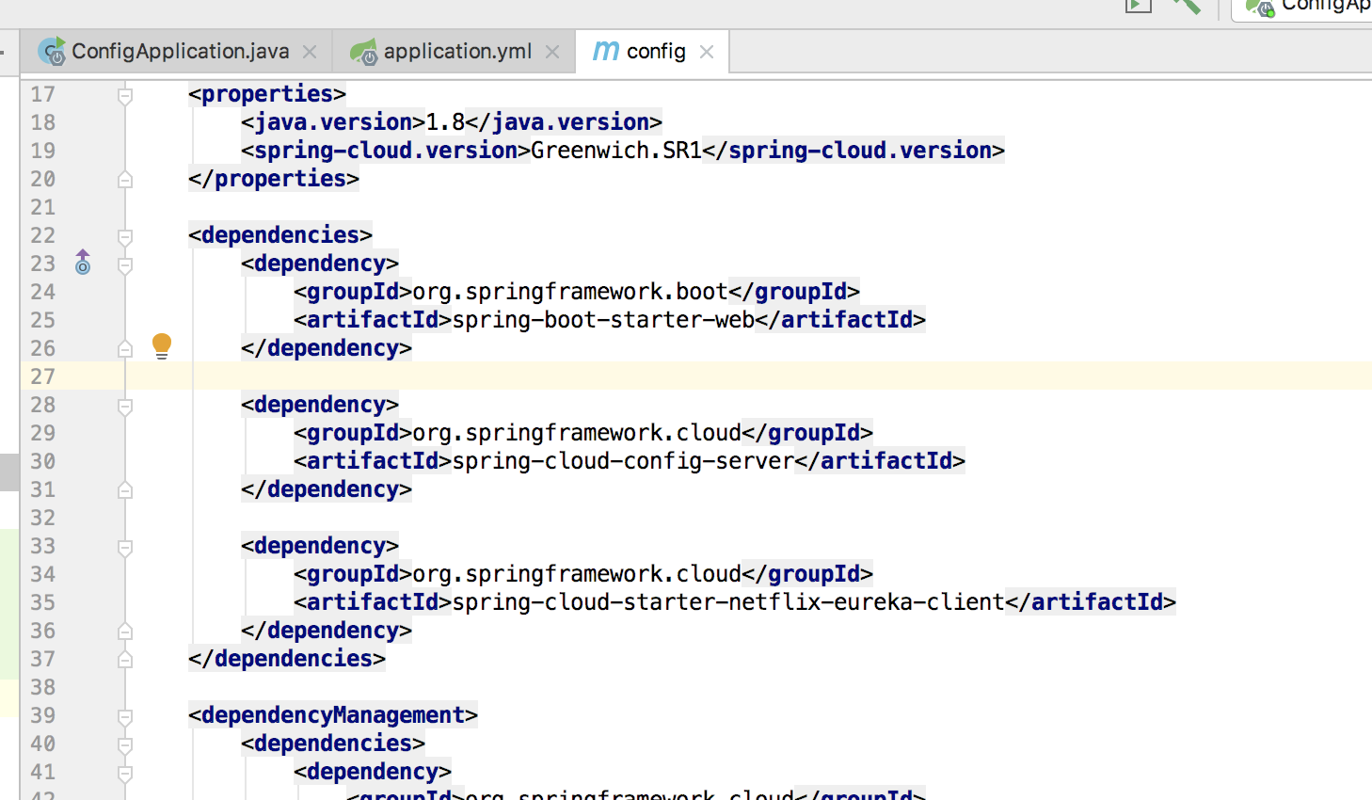This screenshot has width=1372, height=800.
Task: Click org.springframework.cloud on line 29
Action: point(577,433)
